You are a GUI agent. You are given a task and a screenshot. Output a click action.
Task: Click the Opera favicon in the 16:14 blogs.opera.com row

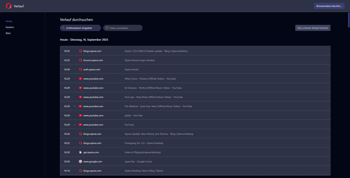click(80, 171)
